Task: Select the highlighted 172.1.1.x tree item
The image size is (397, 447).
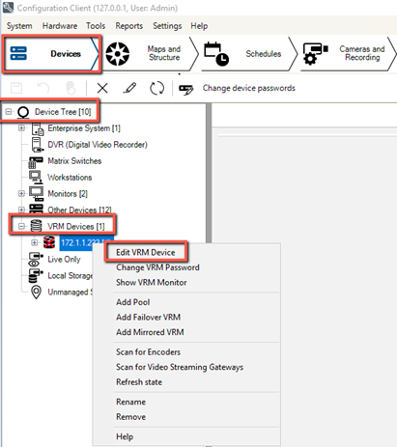Action: coord(86,242)
